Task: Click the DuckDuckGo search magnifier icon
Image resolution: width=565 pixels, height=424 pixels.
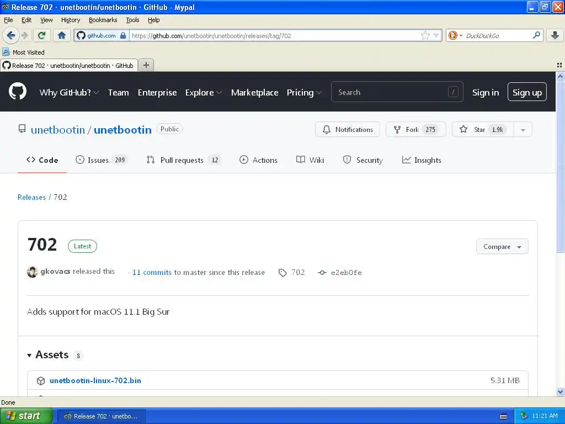Action: pos(536,35)
